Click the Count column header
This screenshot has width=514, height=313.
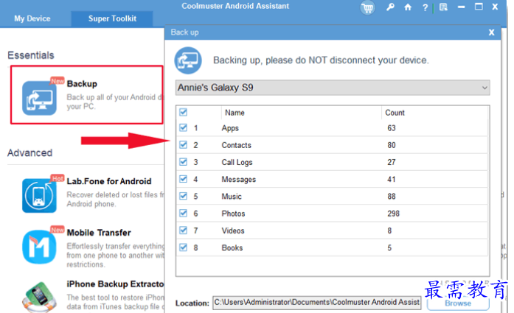point(395,113)
